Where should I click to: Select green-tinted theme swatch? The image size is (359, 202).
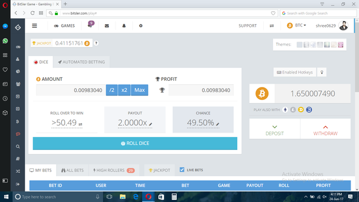326,45
